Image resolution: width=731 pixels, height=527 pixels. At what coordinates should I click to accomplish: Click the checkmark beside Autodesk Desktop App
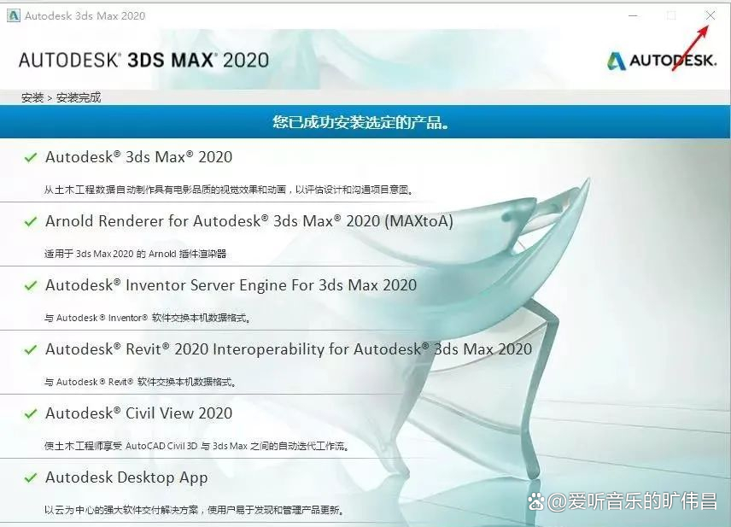point(31,477)
